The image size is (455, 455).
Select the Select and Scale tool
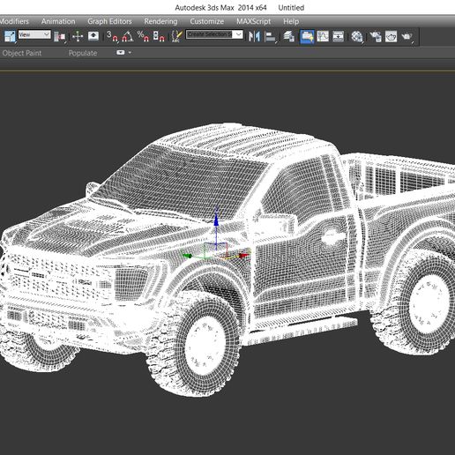point(10,36)
